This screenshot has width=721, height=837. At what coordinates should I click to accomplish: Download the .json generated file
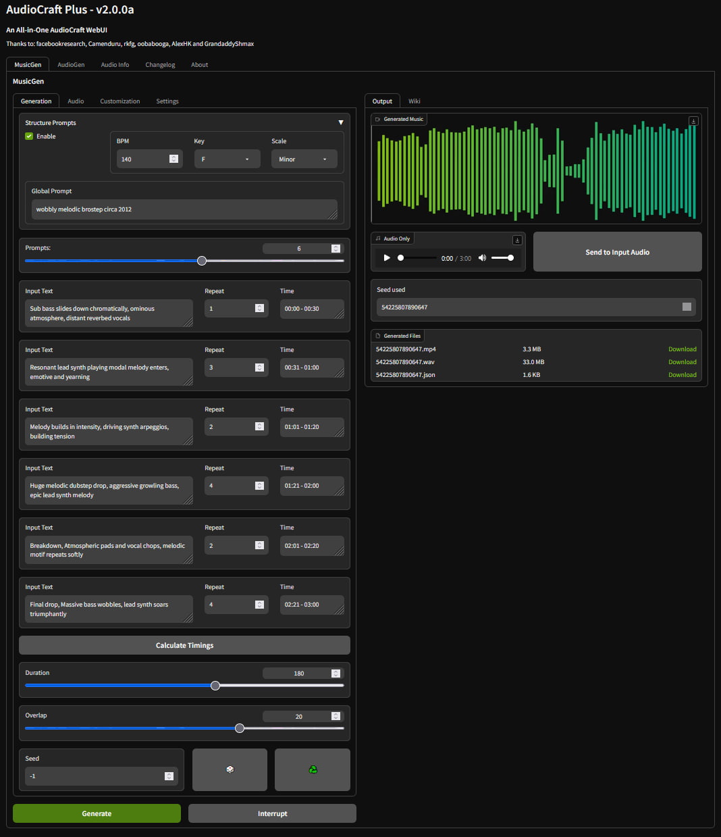(682, 375)
